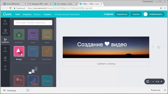Close the downloads bar
The width and height of the screenshot is (168, 94).
pos(165,90)
